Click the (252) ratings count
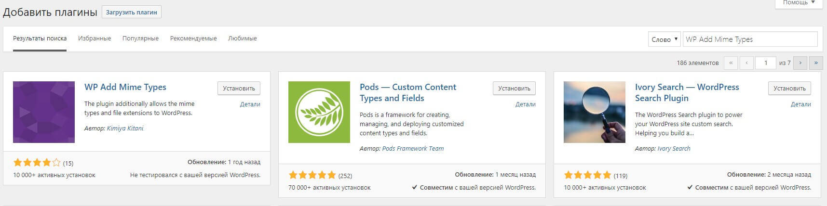The image size is (827, 206). (345, 176)
